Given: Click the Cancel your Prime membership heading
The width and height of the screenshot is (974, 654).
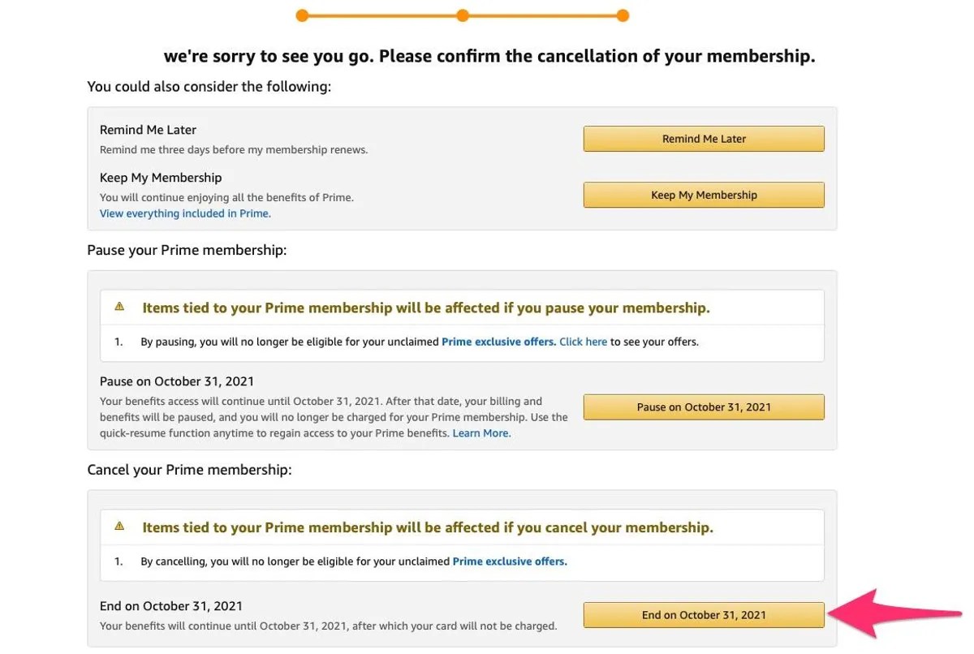Looking at the screenshot, I should [189, 469].
